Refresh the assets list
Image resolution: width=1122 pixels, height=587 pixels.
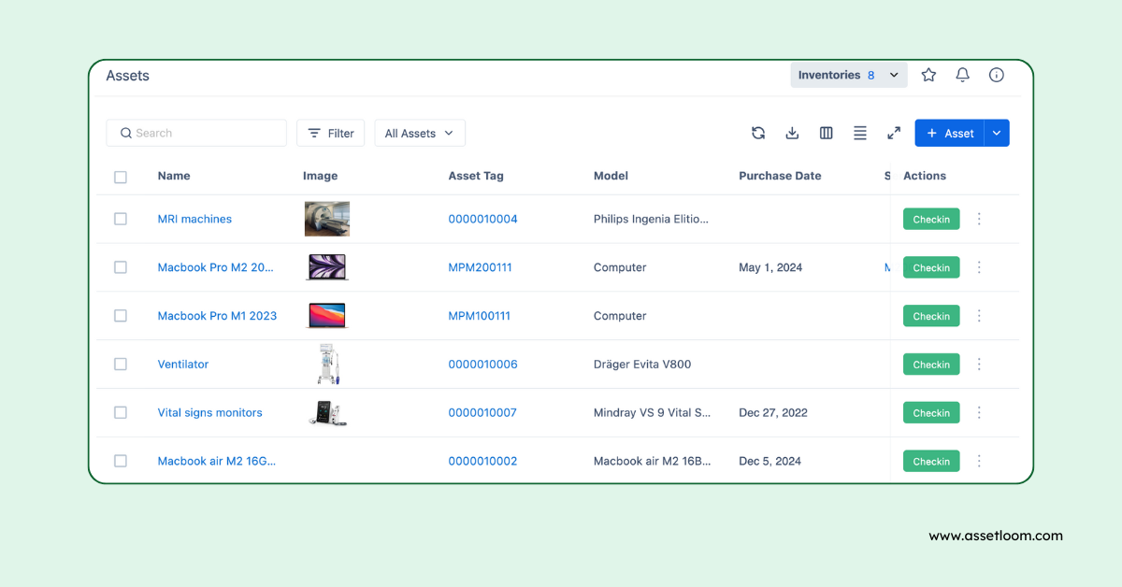(758, 133)
